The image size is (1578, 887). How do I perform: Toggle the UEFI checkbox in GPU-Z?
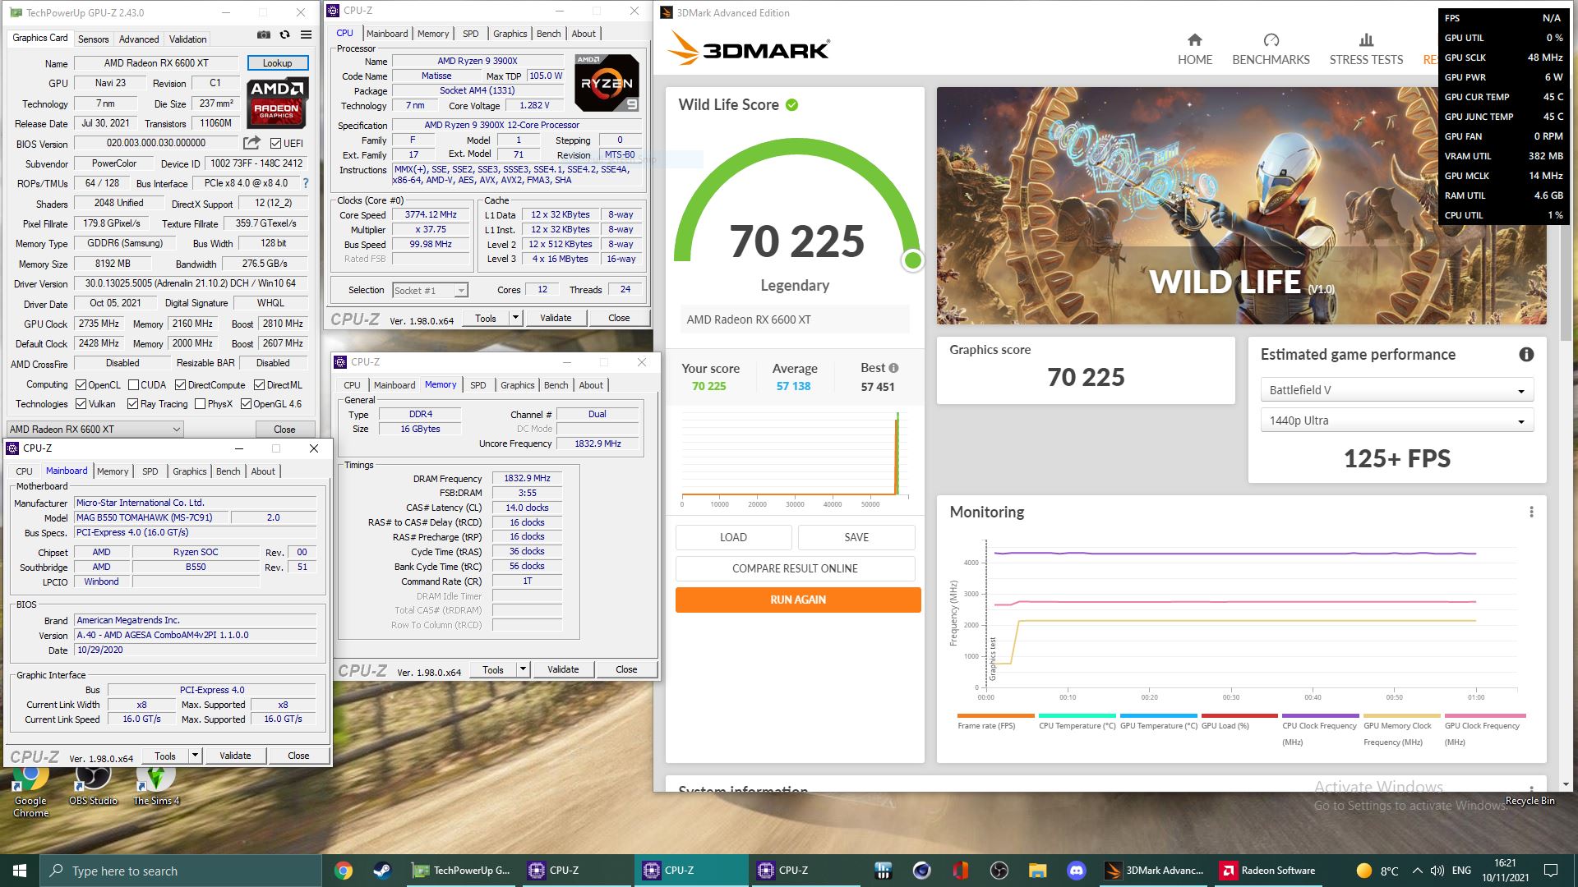(x=276, y=143)
